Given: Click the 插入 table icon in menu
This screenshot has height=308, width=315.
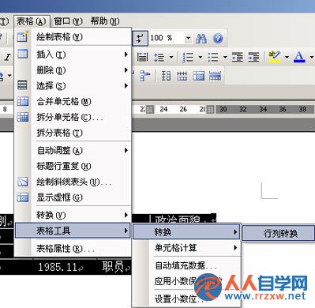Looking at the screenshot, I should click(x=23, y=54).
